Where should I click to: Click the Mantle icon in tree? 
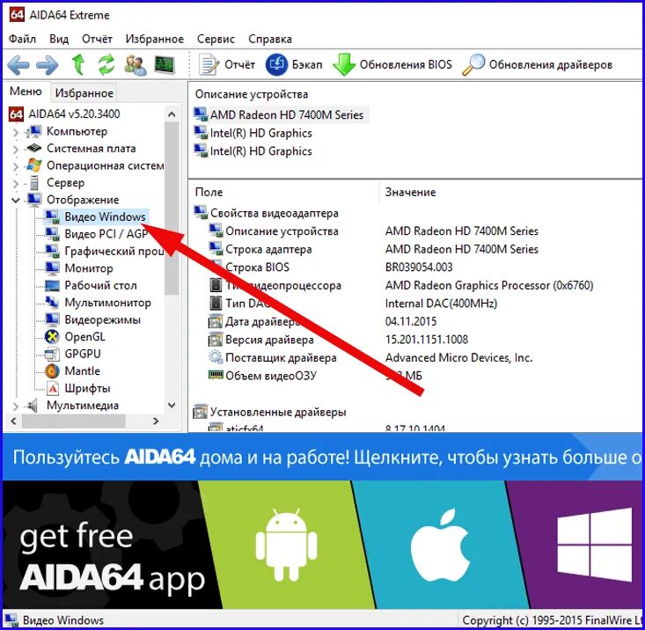point(52,371)
